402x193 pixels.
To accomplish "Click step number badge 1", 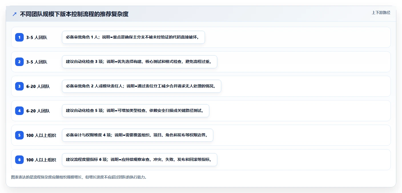I will coord(19,37).
